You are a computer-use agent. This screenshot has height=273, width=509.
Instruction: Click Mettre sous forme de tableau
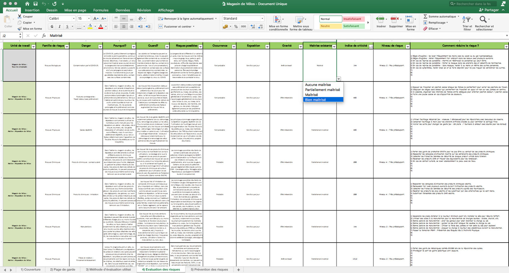click(301, 23)
